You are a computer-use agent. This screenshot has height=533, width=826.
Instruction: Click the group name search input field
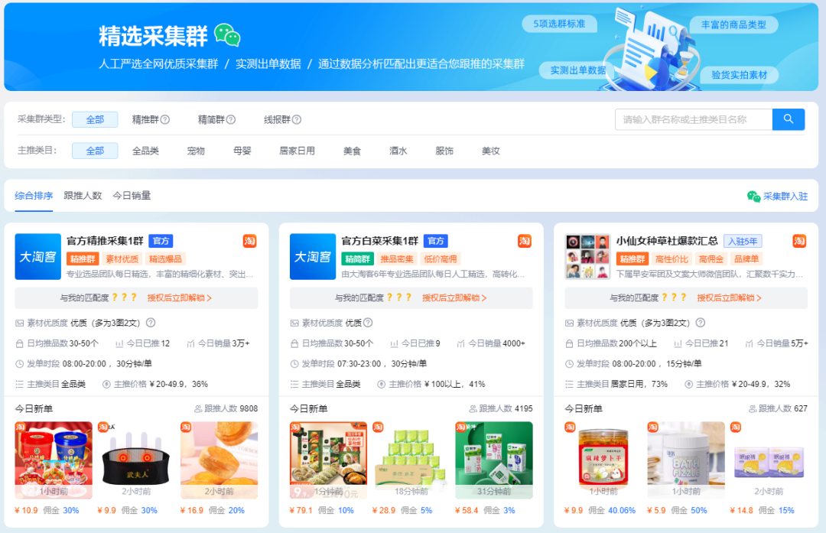[x=693, y=119]
